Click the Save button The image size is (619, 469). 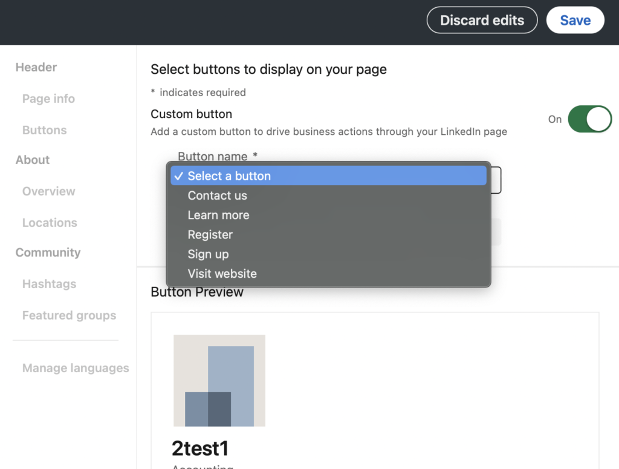(575, 20)
